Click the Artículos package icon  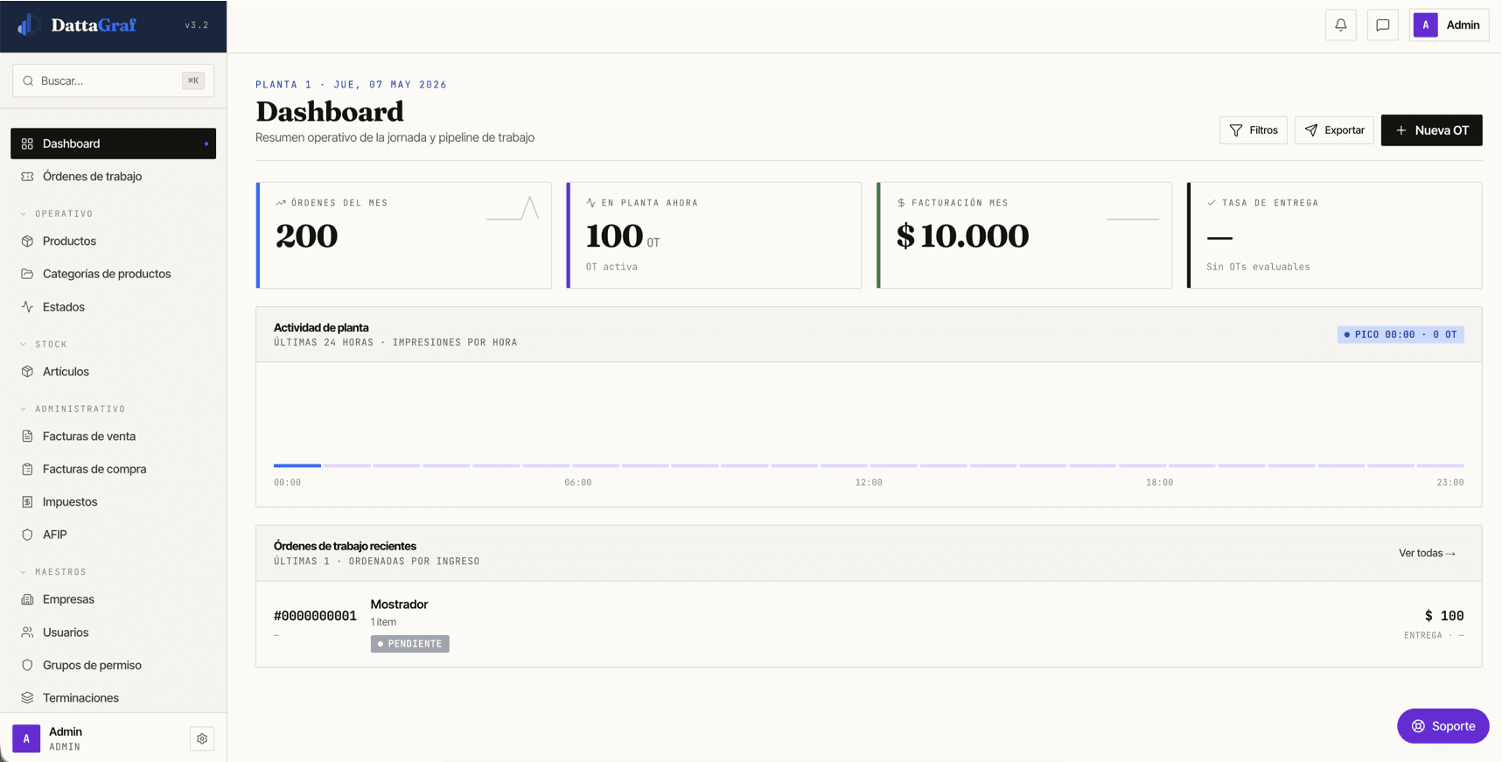pyautogui.click(x=27, y=372)
